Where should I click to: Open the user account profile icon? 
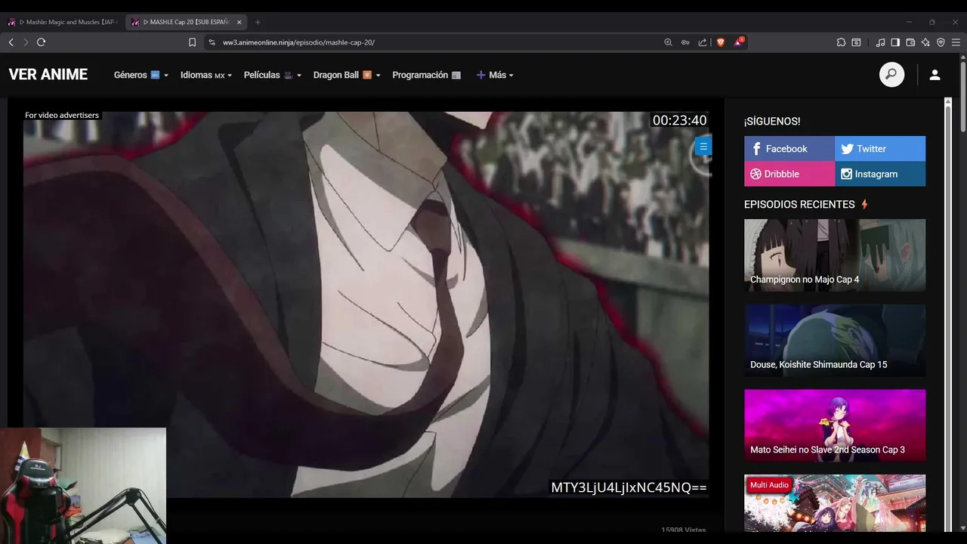pos(935,75)
